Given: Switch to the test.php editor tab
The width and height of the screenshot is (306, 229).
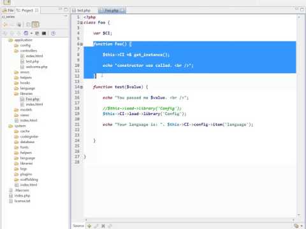Looking at the screenshot, I should tap(82, 10).
